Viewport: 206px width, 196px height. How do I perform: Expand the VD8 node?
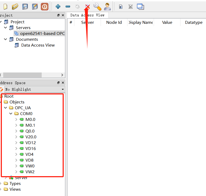tap(16, 160)
